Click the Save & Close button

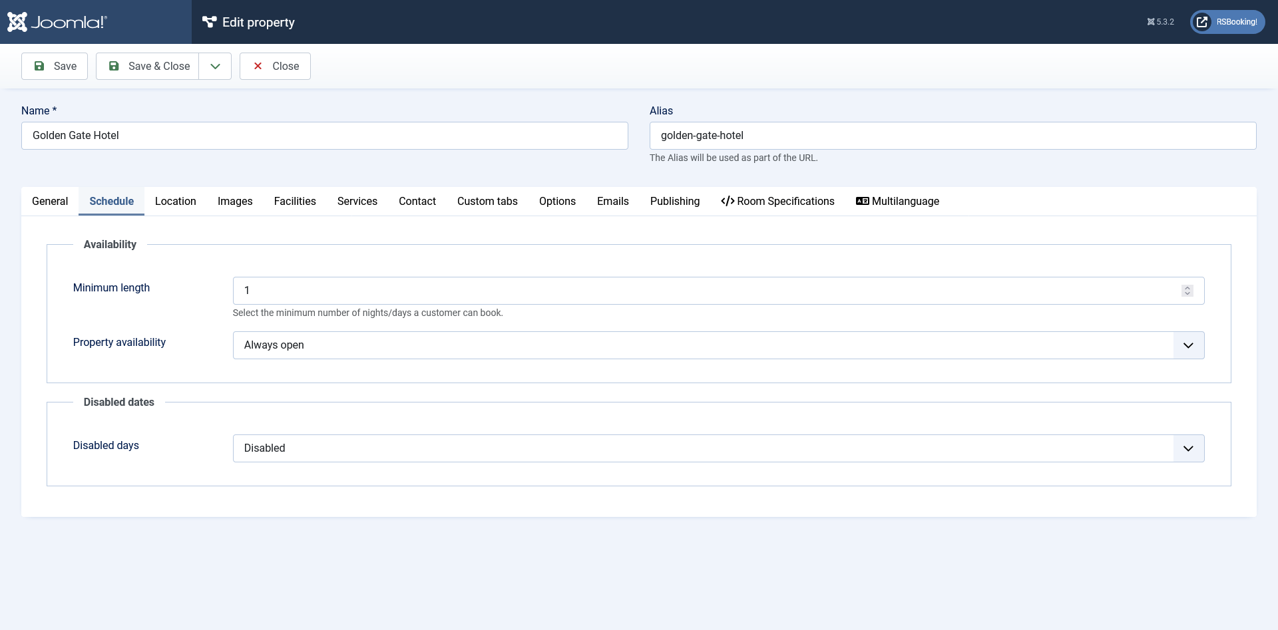pos(148,66)
